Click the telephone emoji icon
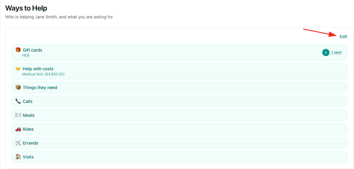The width and height of the screenshot is (354, 169). click(x=18, y=101)
